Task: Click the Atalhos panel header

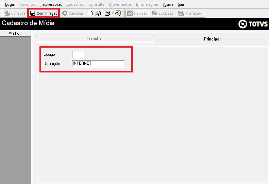Action: [15, 33]
